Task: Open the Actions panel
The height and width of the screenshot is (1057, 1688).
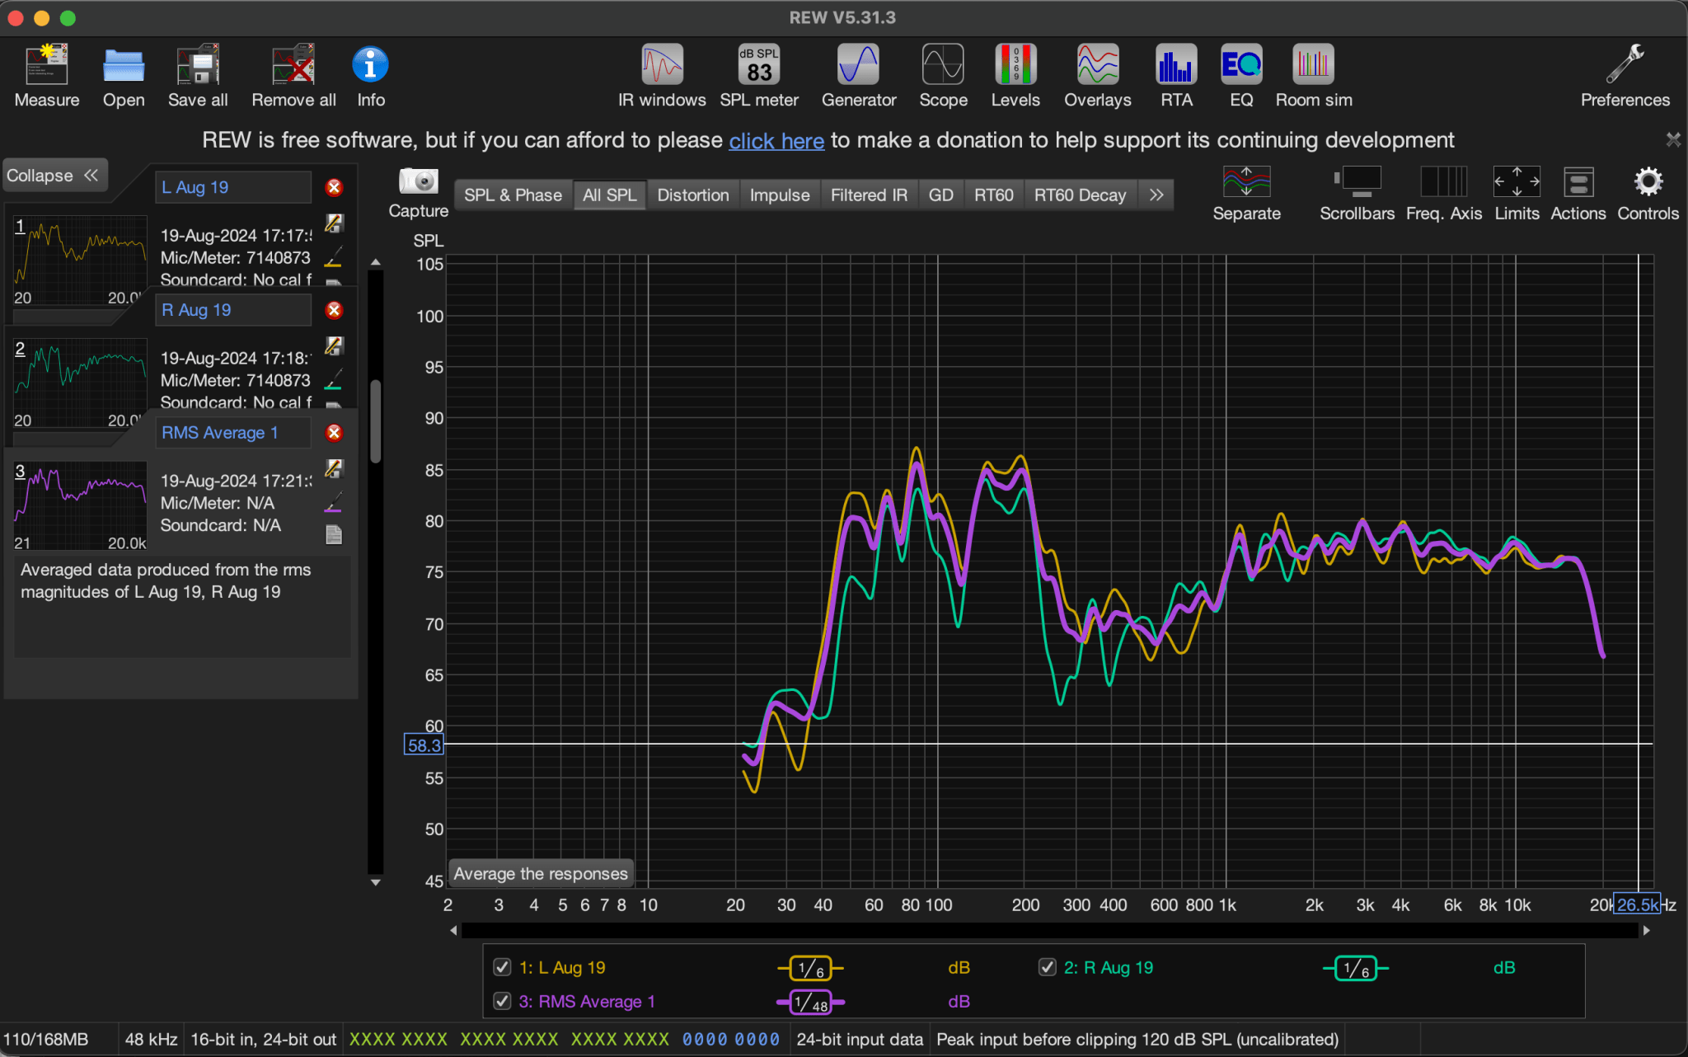Action: click(x=1578, y=193)
